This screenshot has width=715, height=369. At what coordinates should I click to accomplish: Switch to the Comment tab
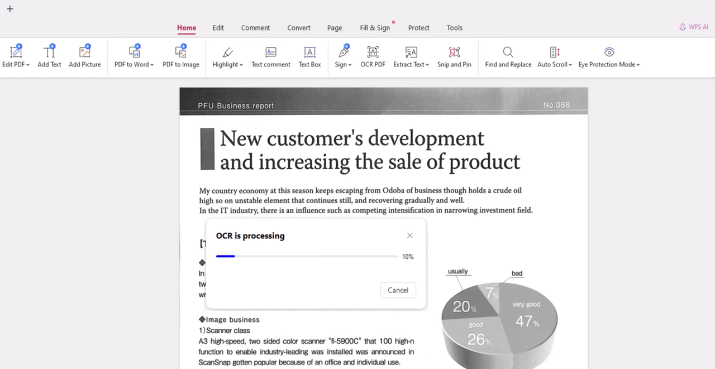tap(255, 28)
